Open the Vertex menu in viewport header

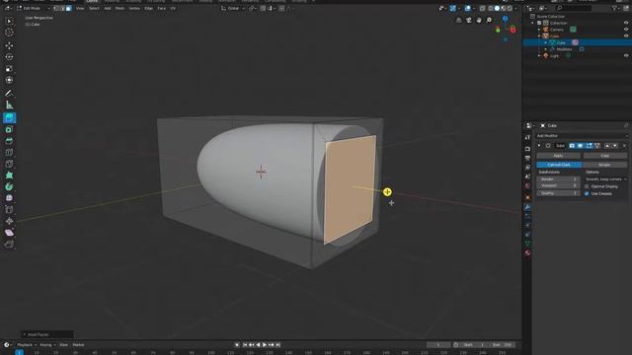click(x=134, y=8)
